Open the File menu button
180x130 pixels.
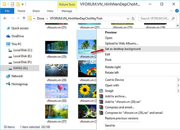[7, 11]
